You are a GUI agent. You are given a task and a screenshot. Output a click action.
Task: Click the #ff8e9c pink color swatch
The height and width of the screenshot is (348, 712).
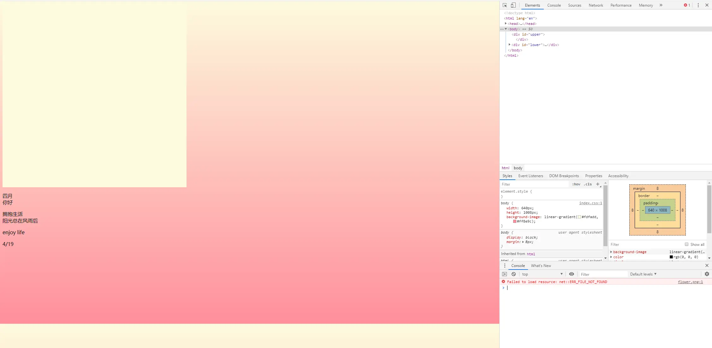tap(514, 221)
